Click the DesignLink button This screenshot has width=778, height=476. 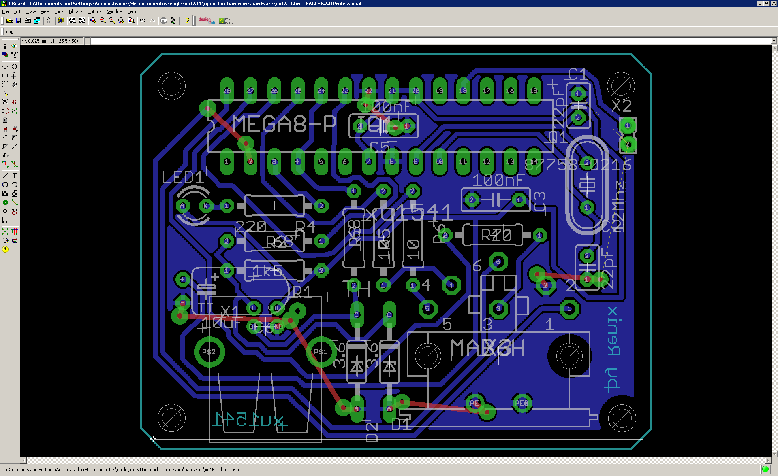coord(207,21)
